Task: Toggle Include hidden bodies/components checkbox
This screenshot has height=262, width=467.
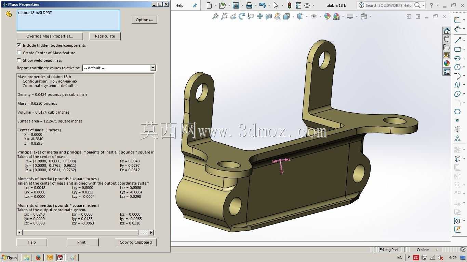Action: pyautogui.click(x=19, y=45)
